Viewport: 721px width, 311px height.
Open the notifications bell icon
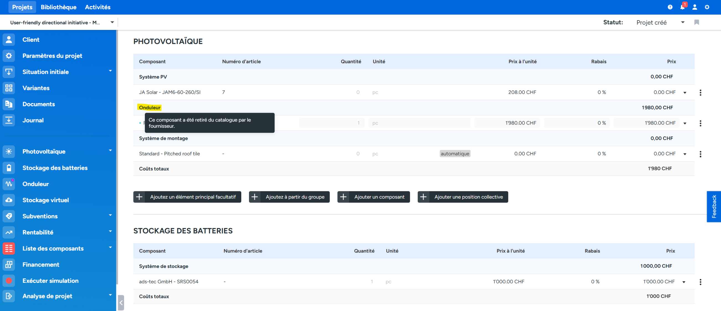click(x=682, y=7)
